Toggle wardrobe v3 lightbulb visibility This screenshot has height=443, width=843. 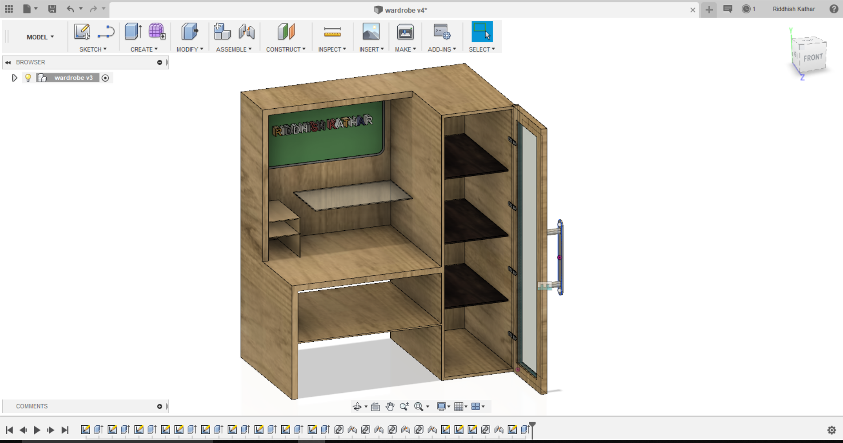coord(28,78)
